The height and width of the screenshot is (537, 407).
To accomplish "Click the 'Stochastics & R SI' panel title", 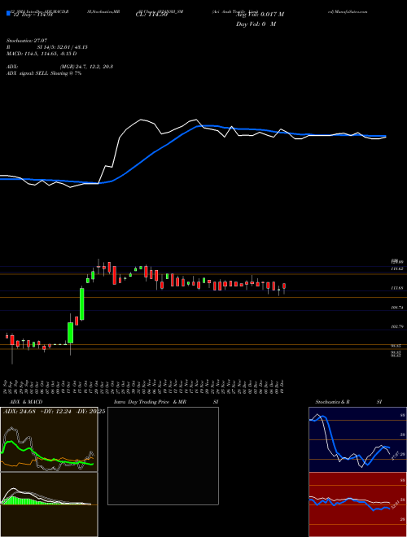I will click(x=348, y=402).
